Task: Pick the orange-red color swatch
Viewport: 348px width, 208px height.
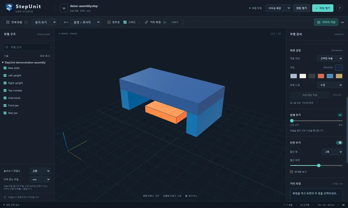Action: [321, 76]
